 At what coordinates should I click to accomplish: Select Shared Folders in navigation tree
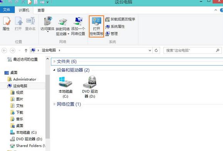point(28,146)
